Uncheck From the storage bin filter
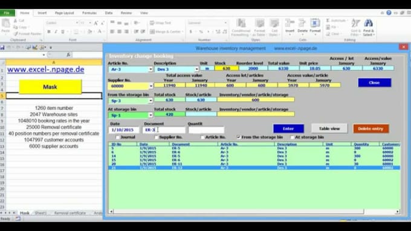 click(x=238, y=137)
